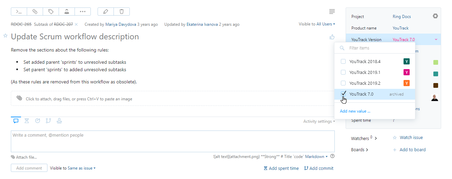
Task: Toggle the text view lines icon
Action: click(x=332, y=12)
